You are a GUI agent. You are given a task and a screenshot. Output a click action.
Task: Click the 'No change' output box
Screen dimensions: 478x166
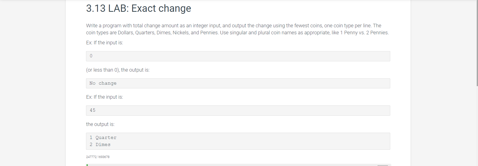(238, 83)
